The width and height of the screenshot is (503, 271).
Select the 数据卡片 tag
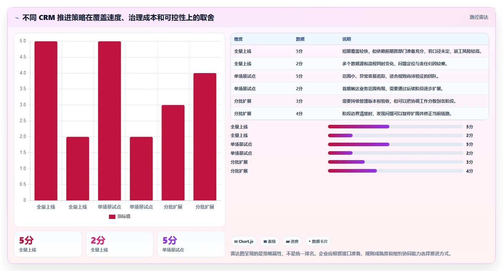(x=318, y=241)
